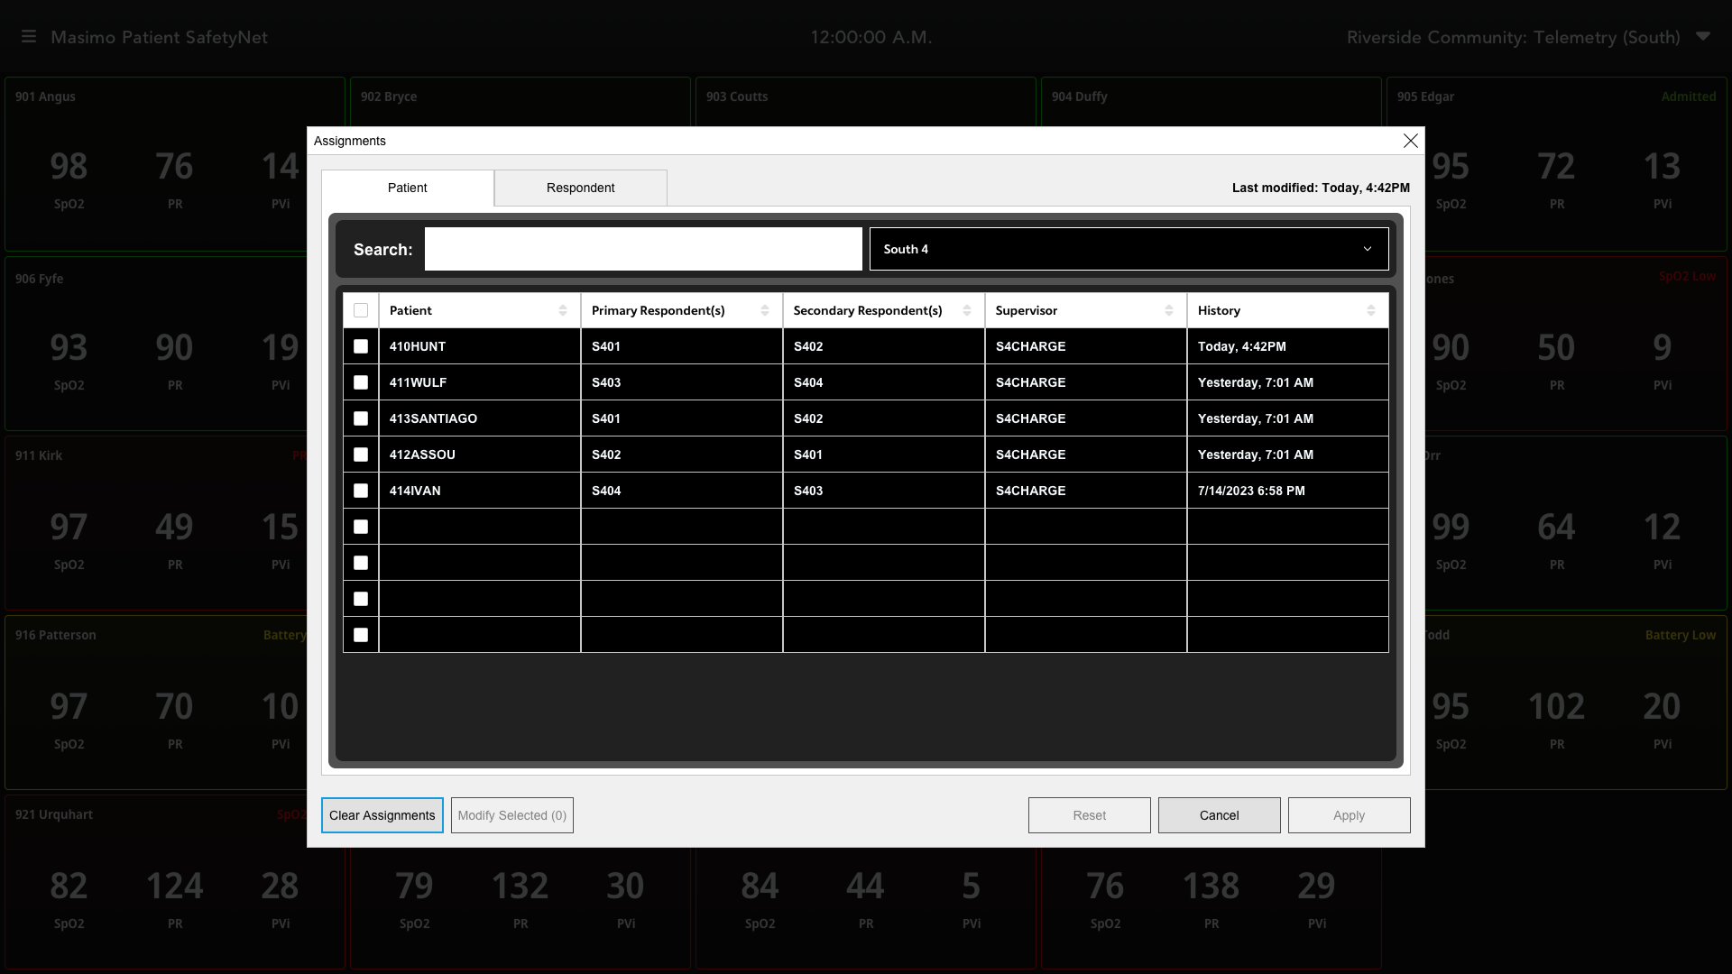Toggle the select-all checkbox in header
1732x974 pixels.
(361, 310)
